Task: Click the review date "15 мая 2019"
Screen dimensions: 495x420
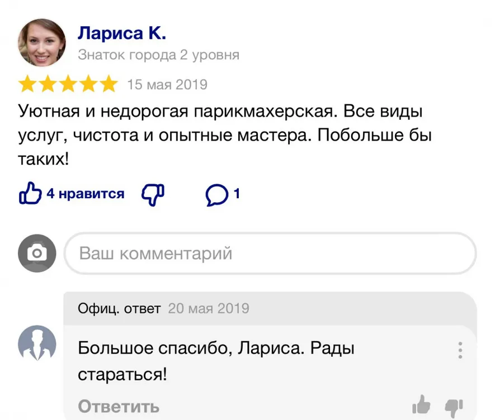Action: [167, 85]
